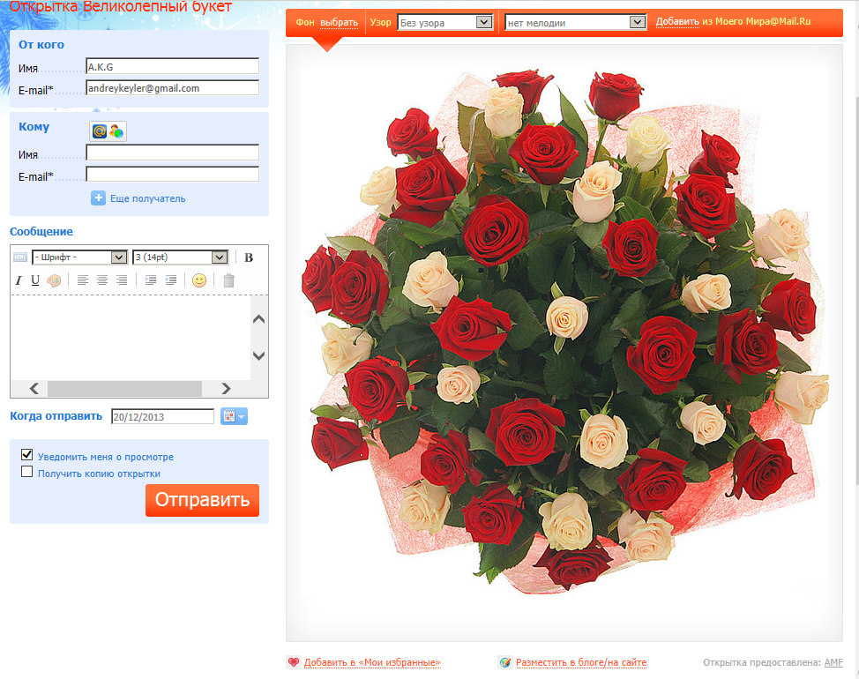The image size is (859, 679).
Task: Increase indent of message text
Action: (151, 280)
